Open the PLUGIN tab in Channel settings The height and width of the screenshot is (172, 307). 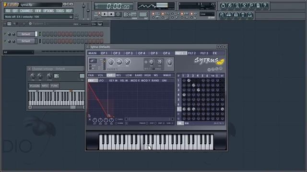tap(35, 86)
